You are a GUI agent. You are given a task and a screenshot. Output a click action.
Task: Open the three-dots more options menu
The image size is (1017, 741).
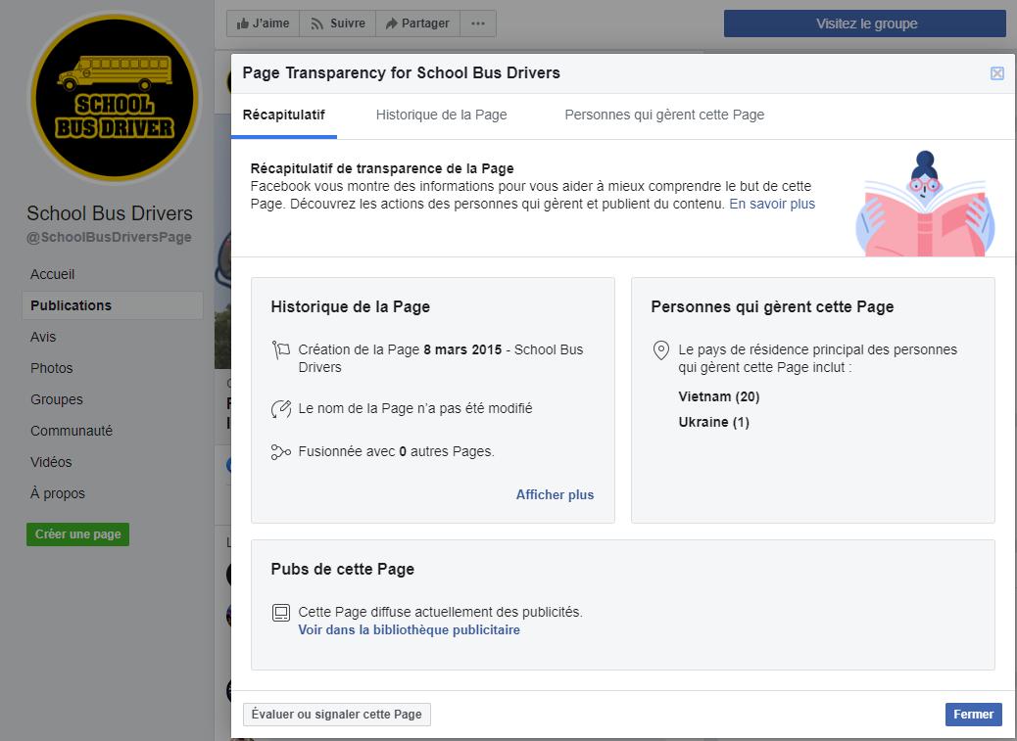(x=478, y=23)
